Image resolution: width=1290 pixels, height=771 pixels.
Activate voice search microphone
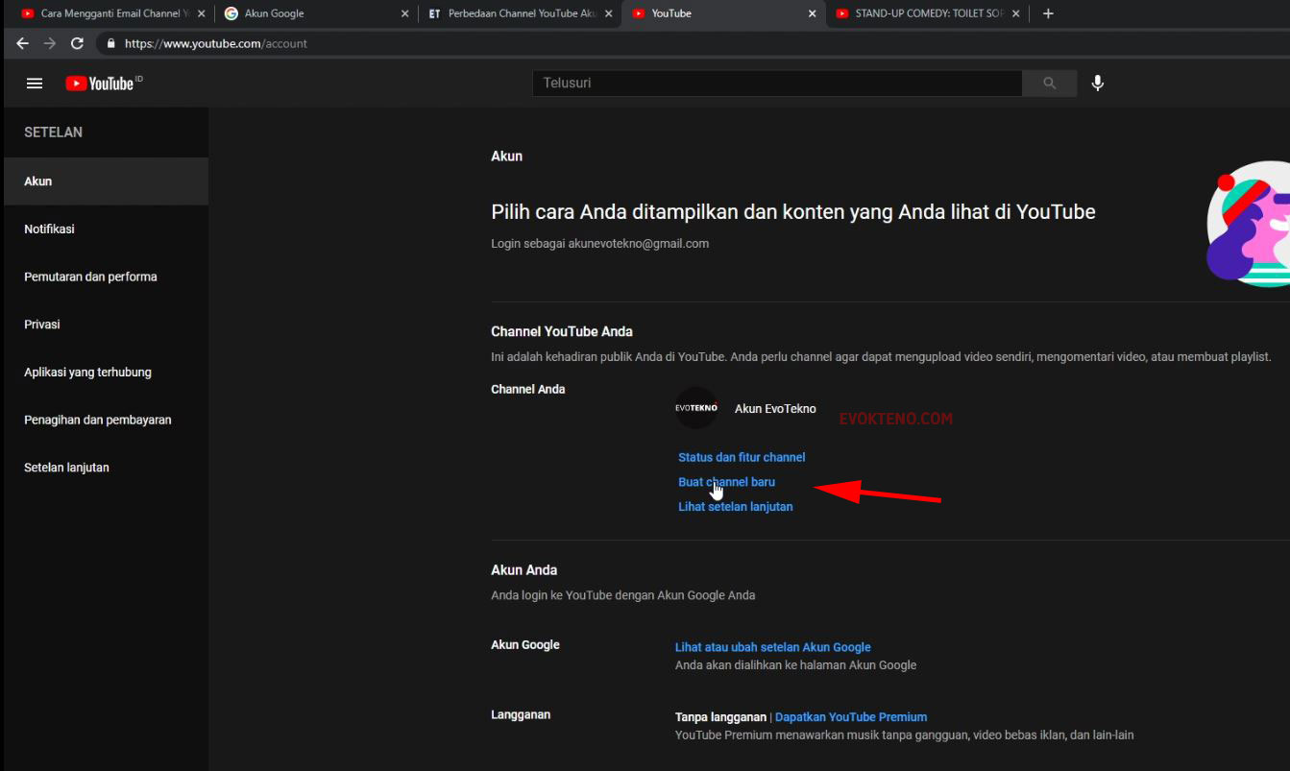pos(1097,84)
